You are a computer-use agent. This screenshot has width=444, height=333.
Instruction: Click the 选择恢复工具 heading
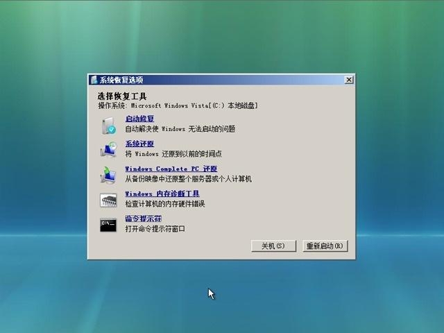122,96
